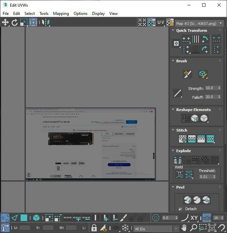Click Linear align in Quick Transform
Image resolution: width=227 pixels, height=233 pixels.
coord(196,39)
